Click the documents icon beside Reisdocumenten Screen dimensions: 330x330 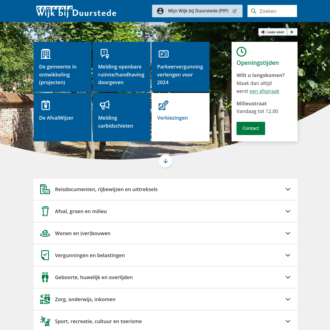coord(45,189)
